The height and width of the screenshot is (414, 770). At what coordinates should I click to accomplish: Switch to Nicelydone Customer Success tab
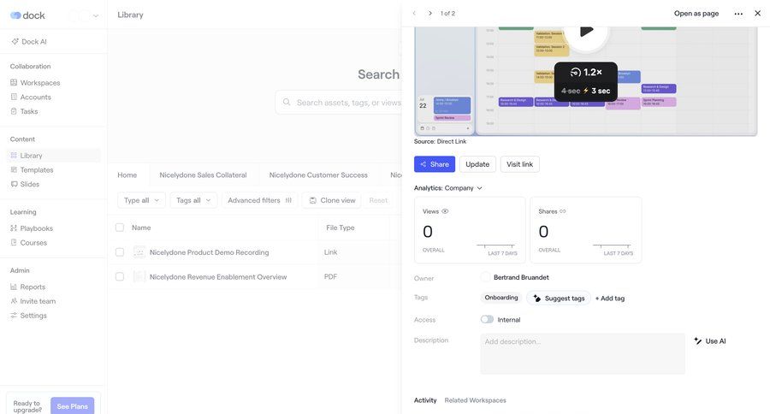coord(318,174)
